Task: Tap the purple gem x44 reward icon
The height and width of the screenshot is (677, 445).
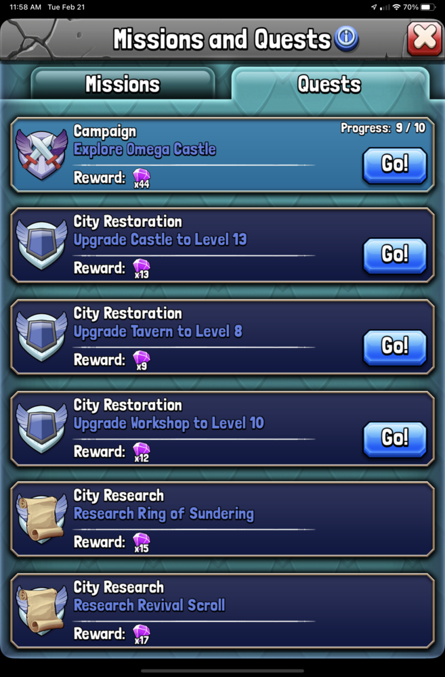Action: tap(142, 178)
